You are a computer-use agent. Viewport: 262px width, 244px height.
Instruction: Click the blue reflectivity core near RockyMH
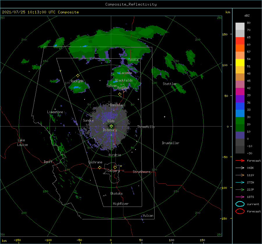click(x=77, y=87)
